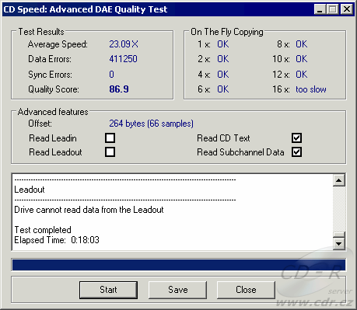Image resolution: width=357 pixels, height=310 pixels.
Task: Click the 'Drive cannot read data from the Leadout' line
Action: [89, 210]
